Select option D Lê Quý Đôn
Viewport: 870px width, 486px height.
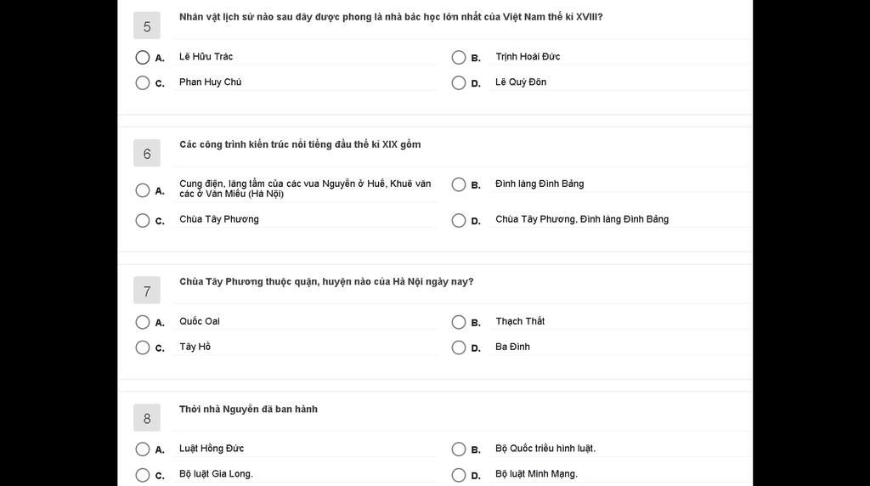459,82
